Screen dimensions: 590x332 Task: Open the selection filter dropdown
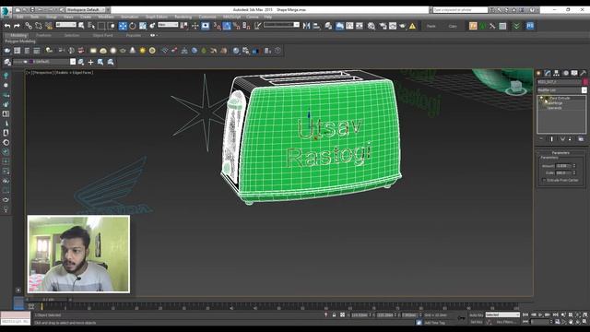coord(65,25)
